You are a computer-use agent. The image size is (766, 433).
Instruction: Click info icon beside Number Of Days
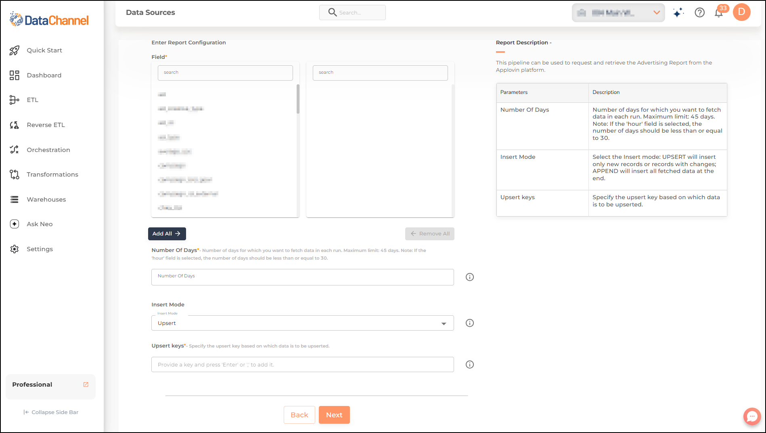point(469,277)
